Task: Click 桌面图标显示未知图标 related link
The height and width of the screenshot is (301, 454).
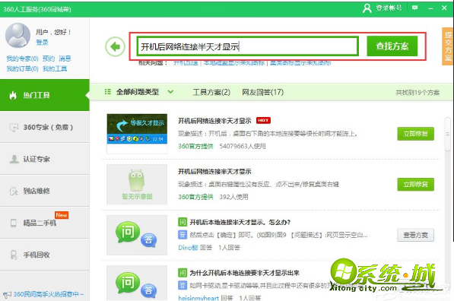Action: [300, 63]
